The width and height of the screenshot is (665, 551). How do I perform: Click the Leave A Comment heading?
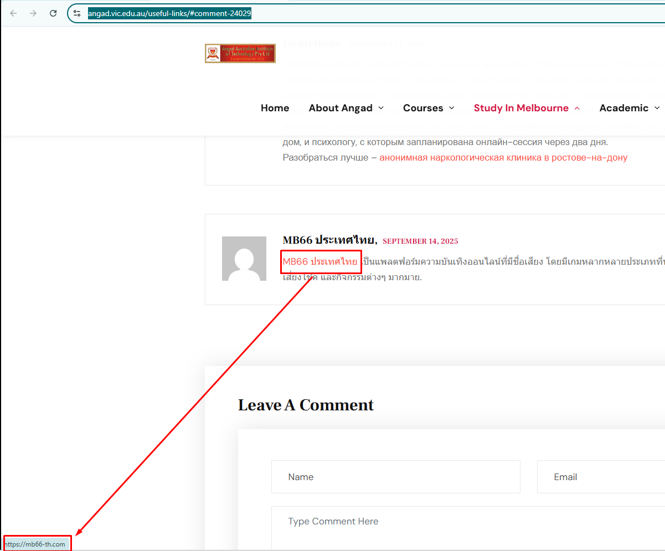click(x=306, y=405)
